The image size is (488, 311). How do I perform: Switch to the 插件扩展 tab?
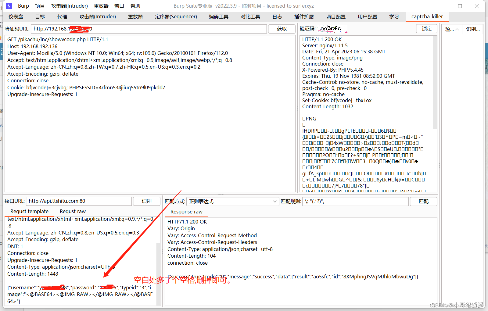pos(304,16)
